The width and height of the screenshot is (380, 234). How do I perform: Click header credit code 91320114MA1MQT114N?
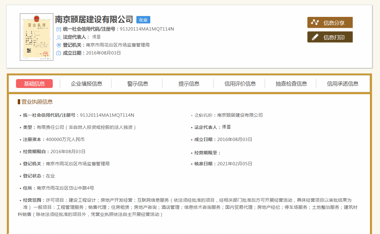[x=147, y=29]
